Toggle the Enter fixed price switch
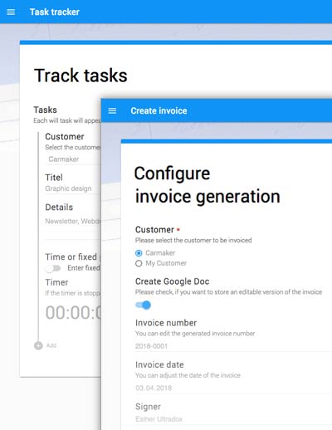 [x=53, y=268]
